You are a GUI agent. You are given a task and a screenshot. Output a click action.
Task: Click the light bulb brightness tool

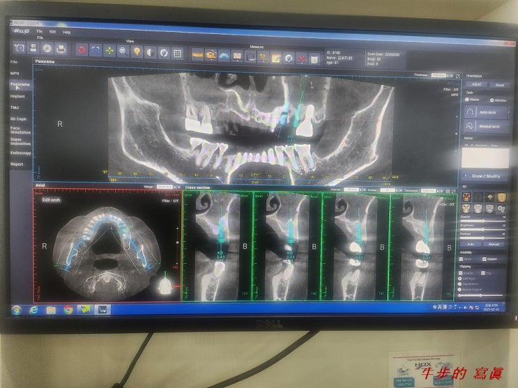click(x=137, y=52)
